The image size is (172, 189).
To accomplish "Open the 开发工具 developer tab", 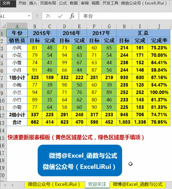I will coord(110,3).
